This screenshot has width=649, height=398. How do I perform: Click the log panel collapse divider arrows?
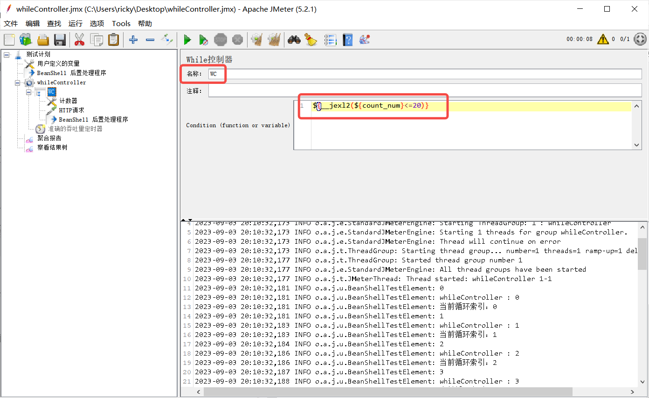(x=186, y=220)
